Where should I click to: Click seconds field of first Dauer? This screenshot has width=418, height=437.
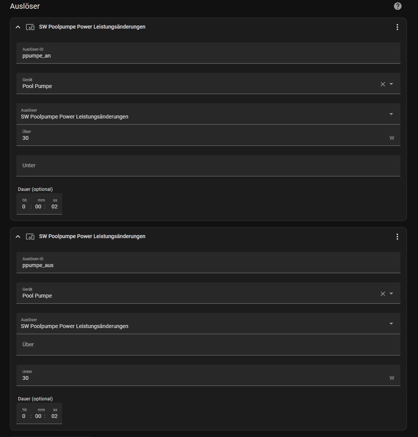pyautogui.click(x=55, y=206)
